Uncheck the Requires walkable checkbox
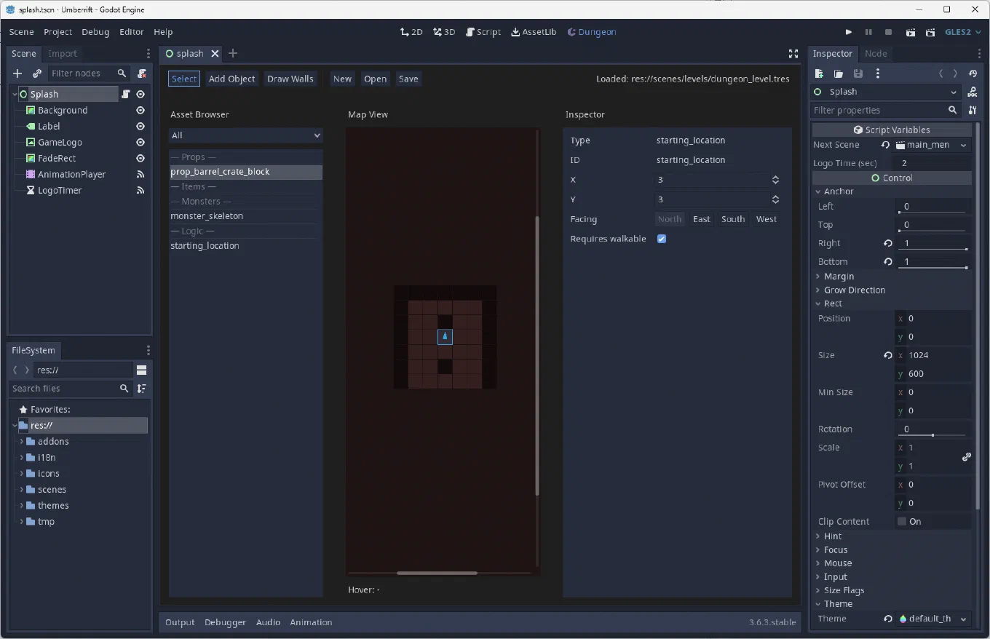 point(662,239)
